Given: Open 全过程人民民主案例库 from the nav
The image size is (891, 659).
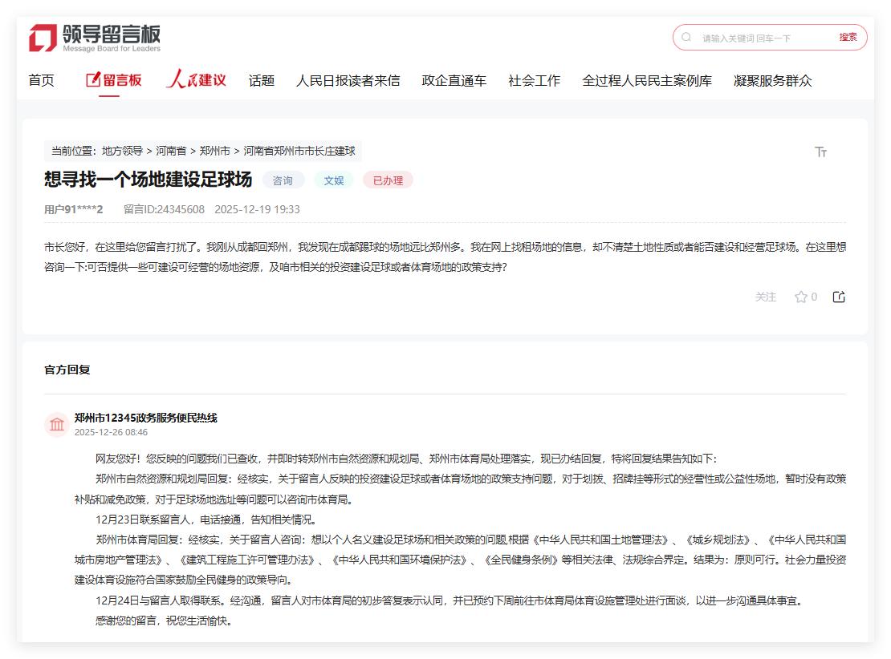Looking at the screenshot, I should tap(646, 80).
